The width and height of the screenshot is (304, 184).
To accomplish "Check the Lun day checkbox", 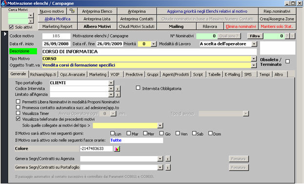I will (112, 133).
